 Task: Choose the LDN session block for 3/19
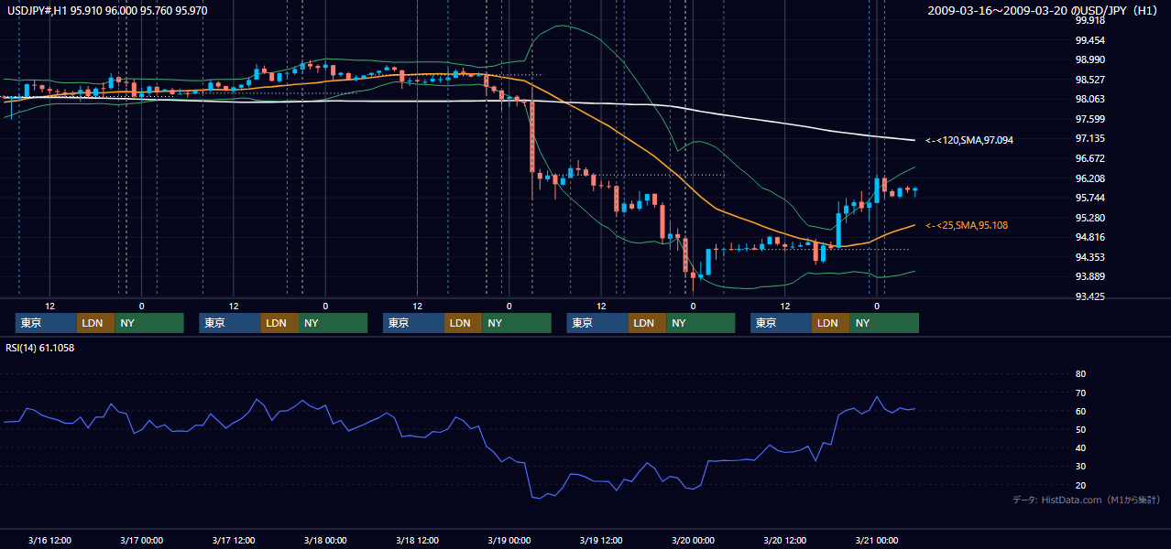(648, 323)
